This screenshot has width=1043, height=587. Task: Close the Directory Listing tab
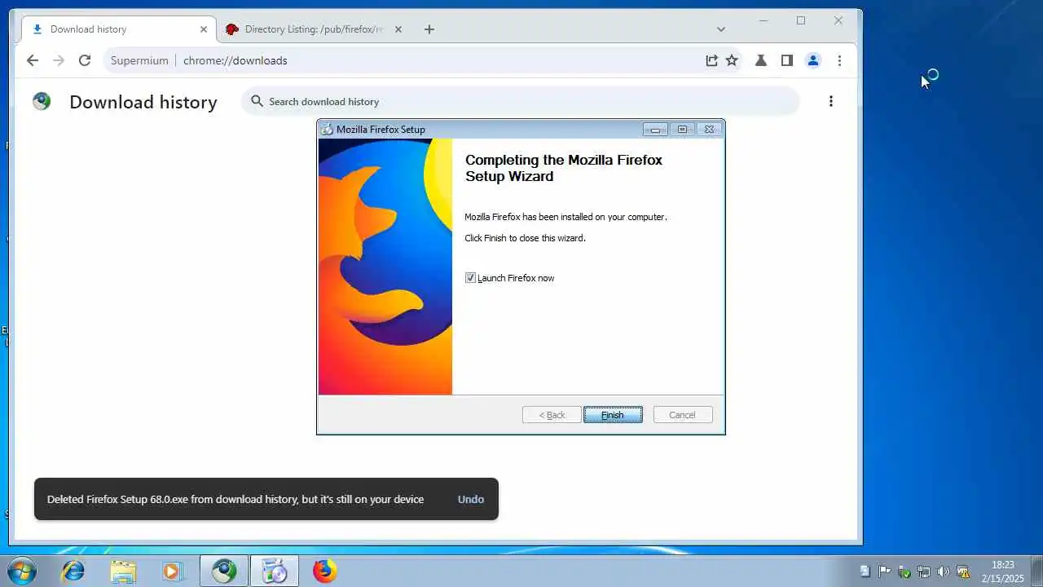(398, 29)
